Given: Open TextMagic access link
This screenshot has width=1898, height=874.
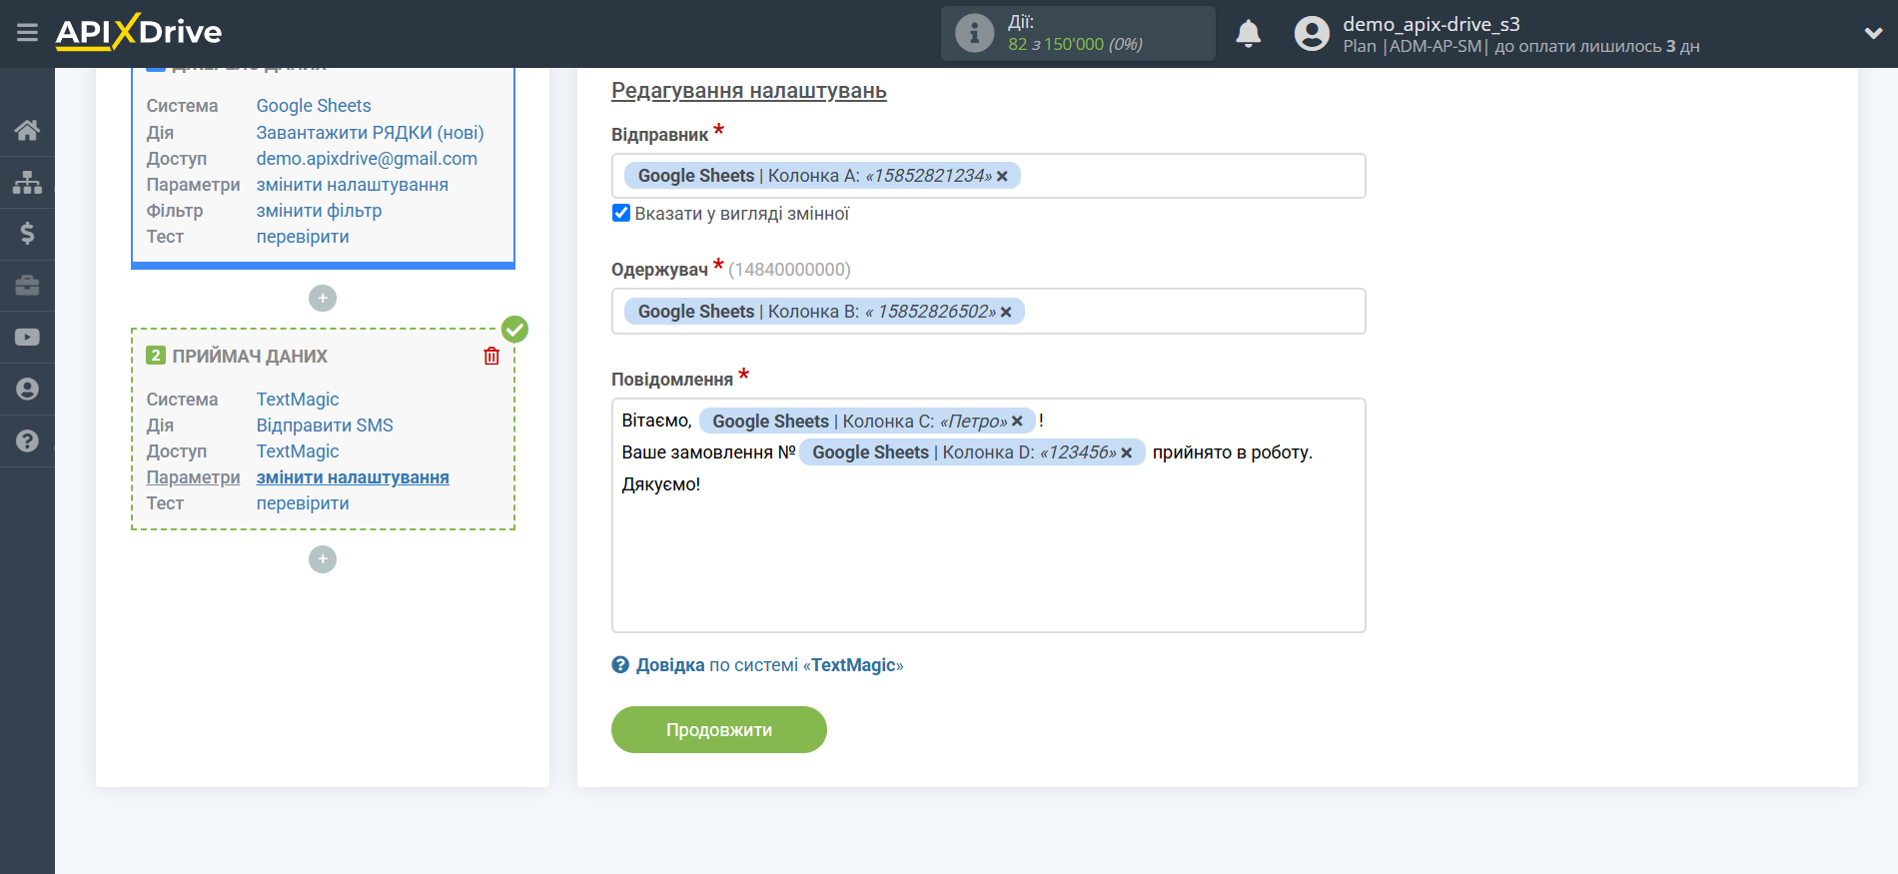Looking at the screenshot, I should [298, 451].
